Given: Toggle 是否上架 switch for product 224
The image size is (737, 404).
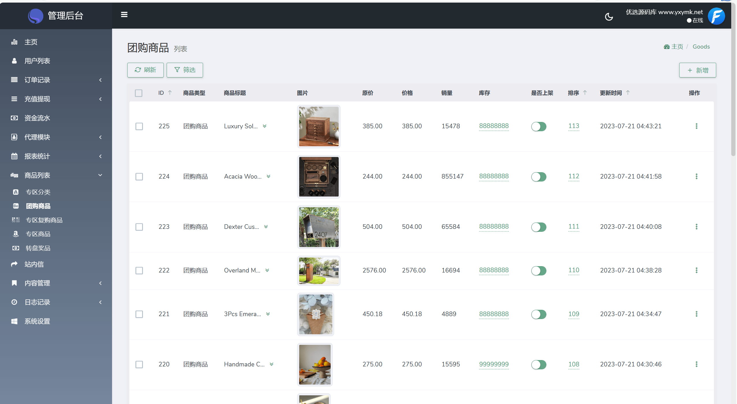Looking at the screenshot, I should tap(539, 177).
